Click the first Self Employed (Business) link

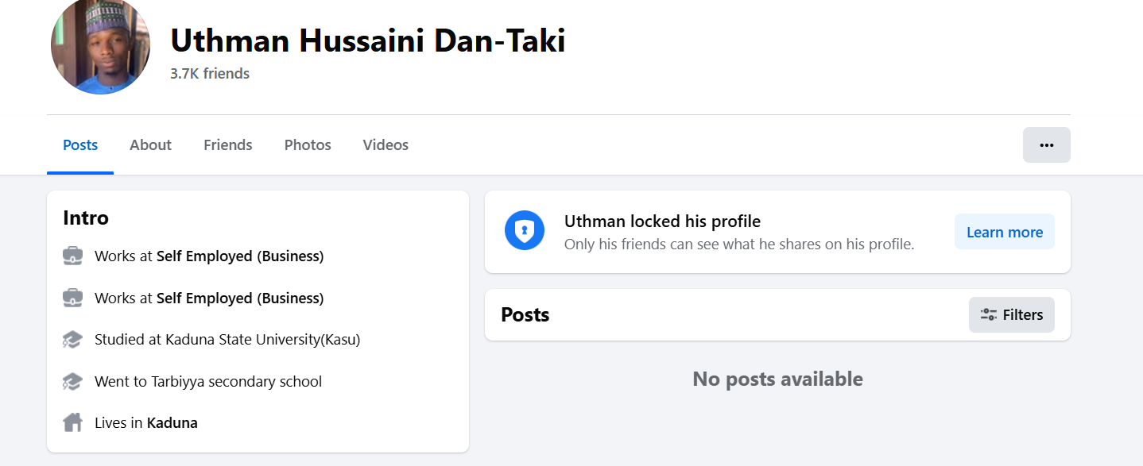pos(240,256)
